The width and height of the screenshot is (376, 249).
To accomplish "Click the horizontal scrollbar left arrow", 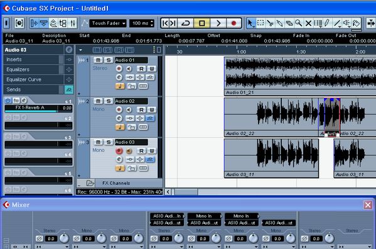I will click(x=168, y=192).
